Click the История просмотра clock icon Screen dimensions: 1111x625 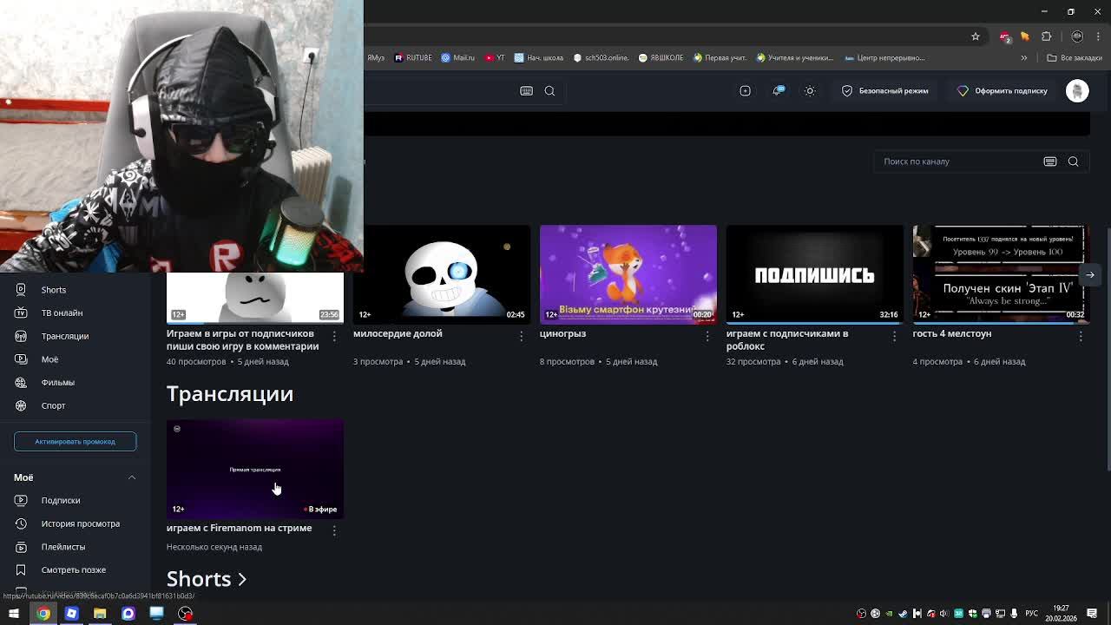click(x=21, y=523)
